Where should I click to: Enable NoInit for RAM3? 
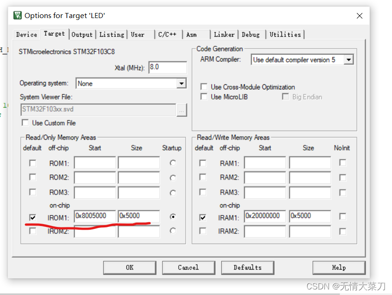pos(343,193)
